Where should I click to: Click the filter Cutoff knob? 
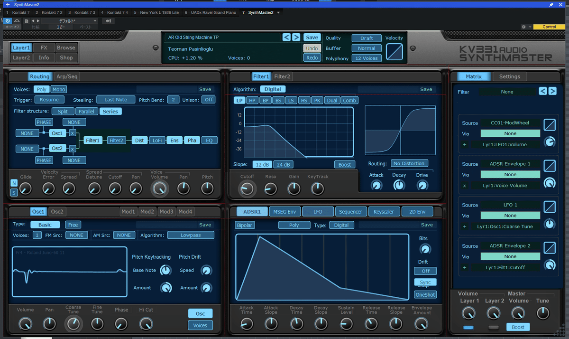point(247,189)
